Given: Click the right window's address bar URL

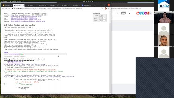Looking at the screenshot, I should point(126,8).
